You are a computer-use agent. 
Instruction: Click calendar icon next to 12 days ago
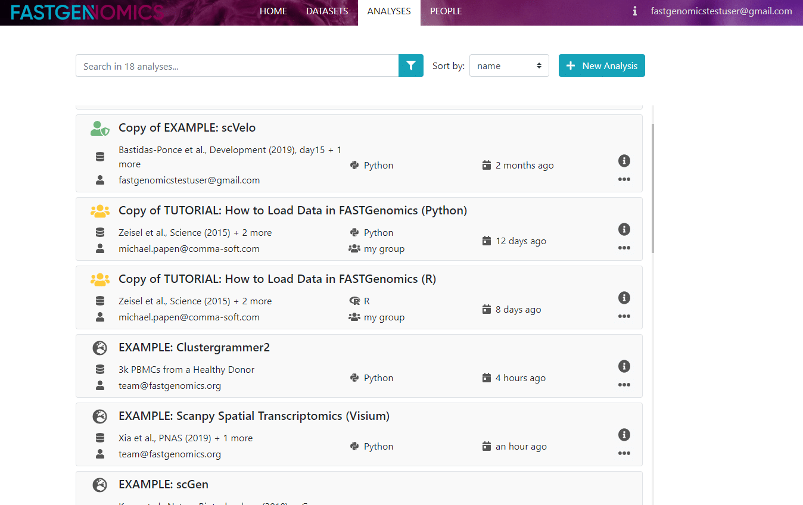click(x=487, y=241)
